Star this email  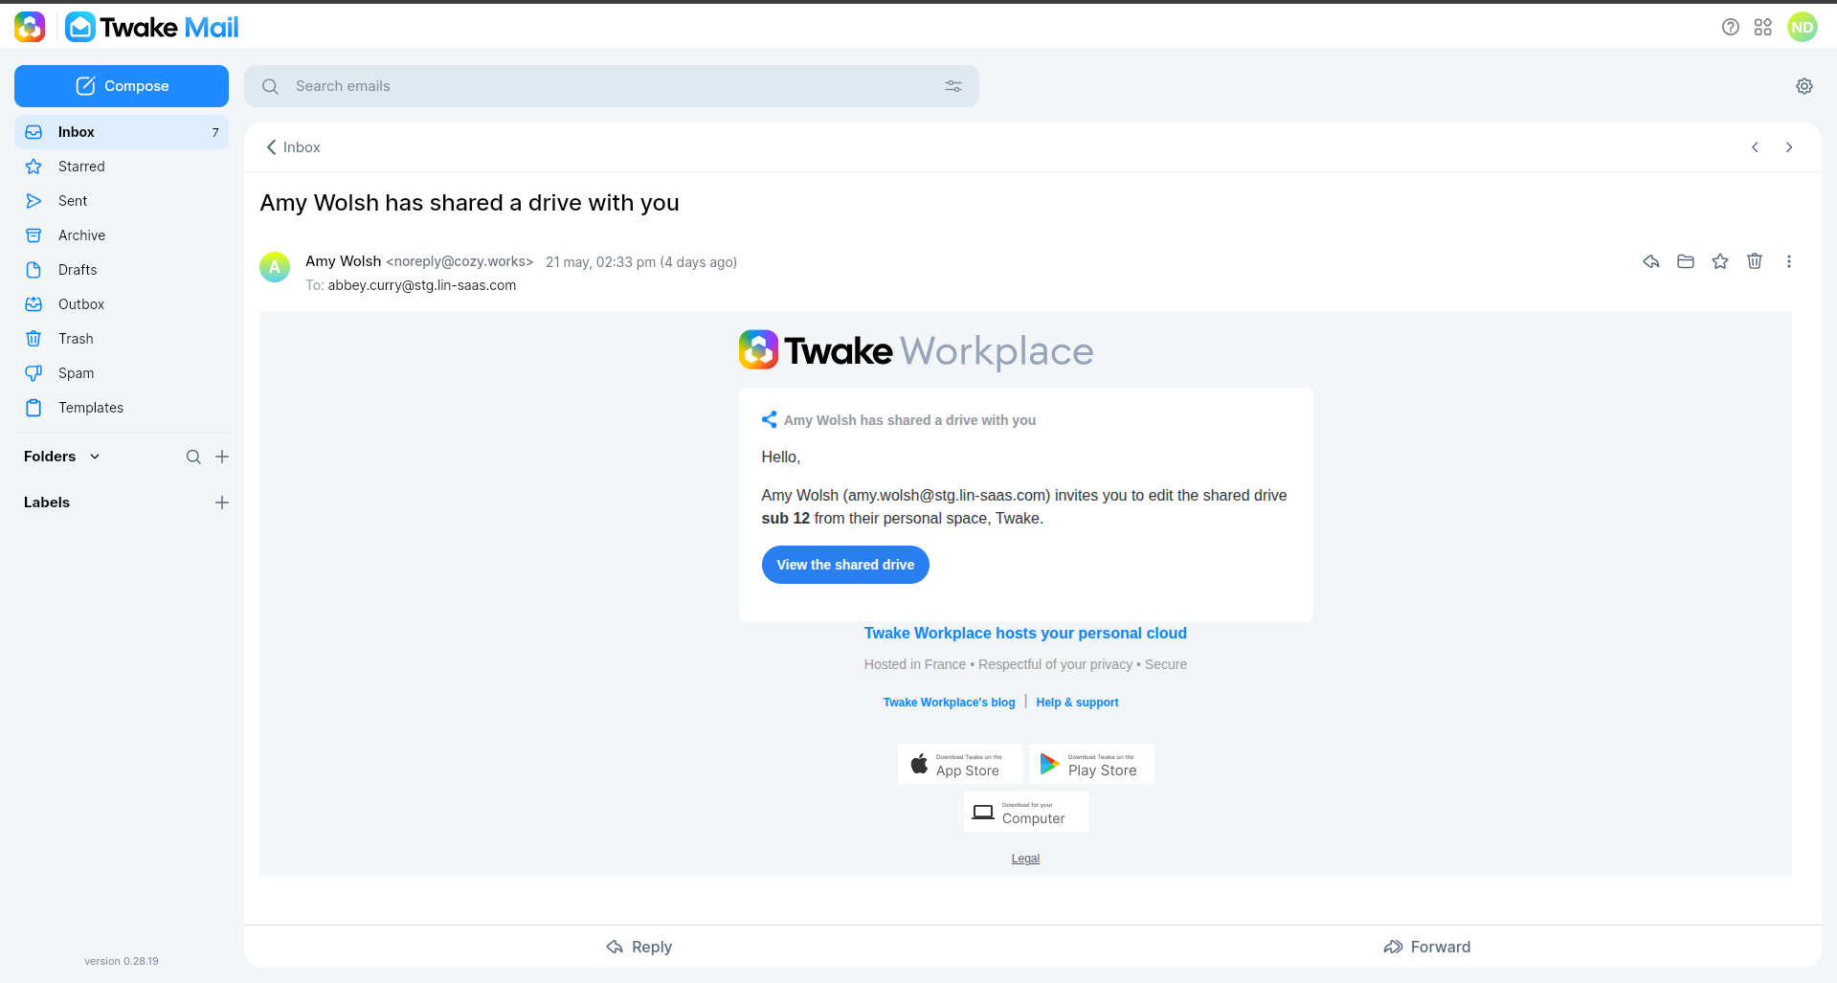[1720, 261]
